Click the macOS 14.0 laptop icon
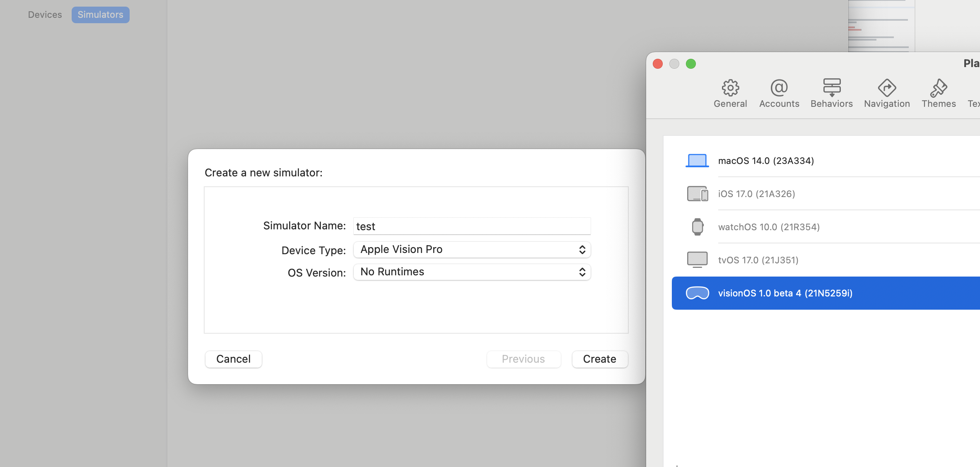Screen dimensions: 980x467 (697, 161)
